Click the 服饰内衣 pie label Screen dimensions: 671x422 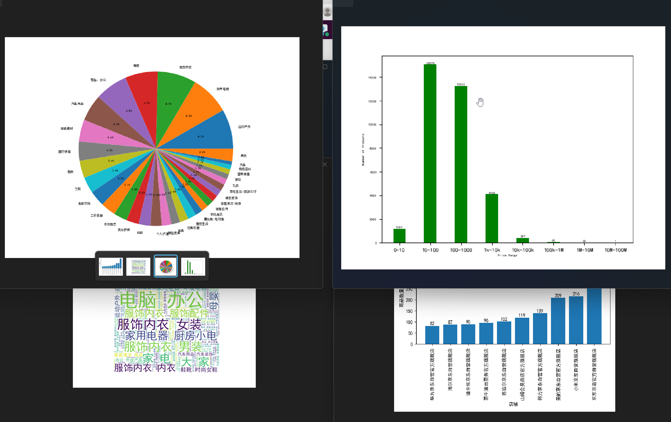(185, 67)
